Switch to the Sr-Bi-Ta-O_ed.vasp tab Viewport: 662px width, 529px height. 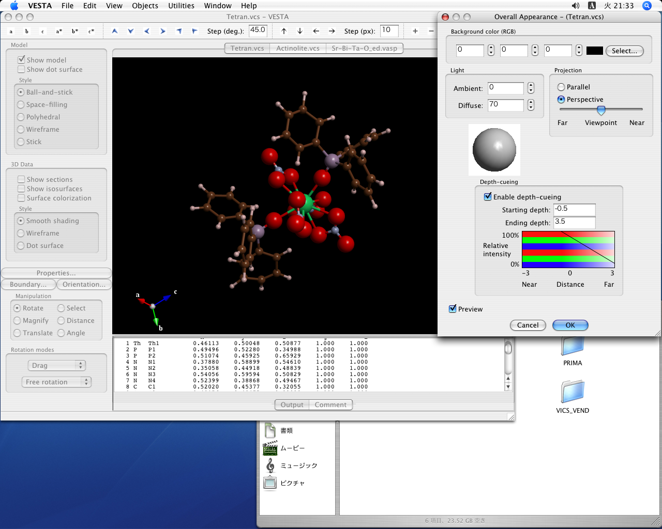click(x=365, y=48)
